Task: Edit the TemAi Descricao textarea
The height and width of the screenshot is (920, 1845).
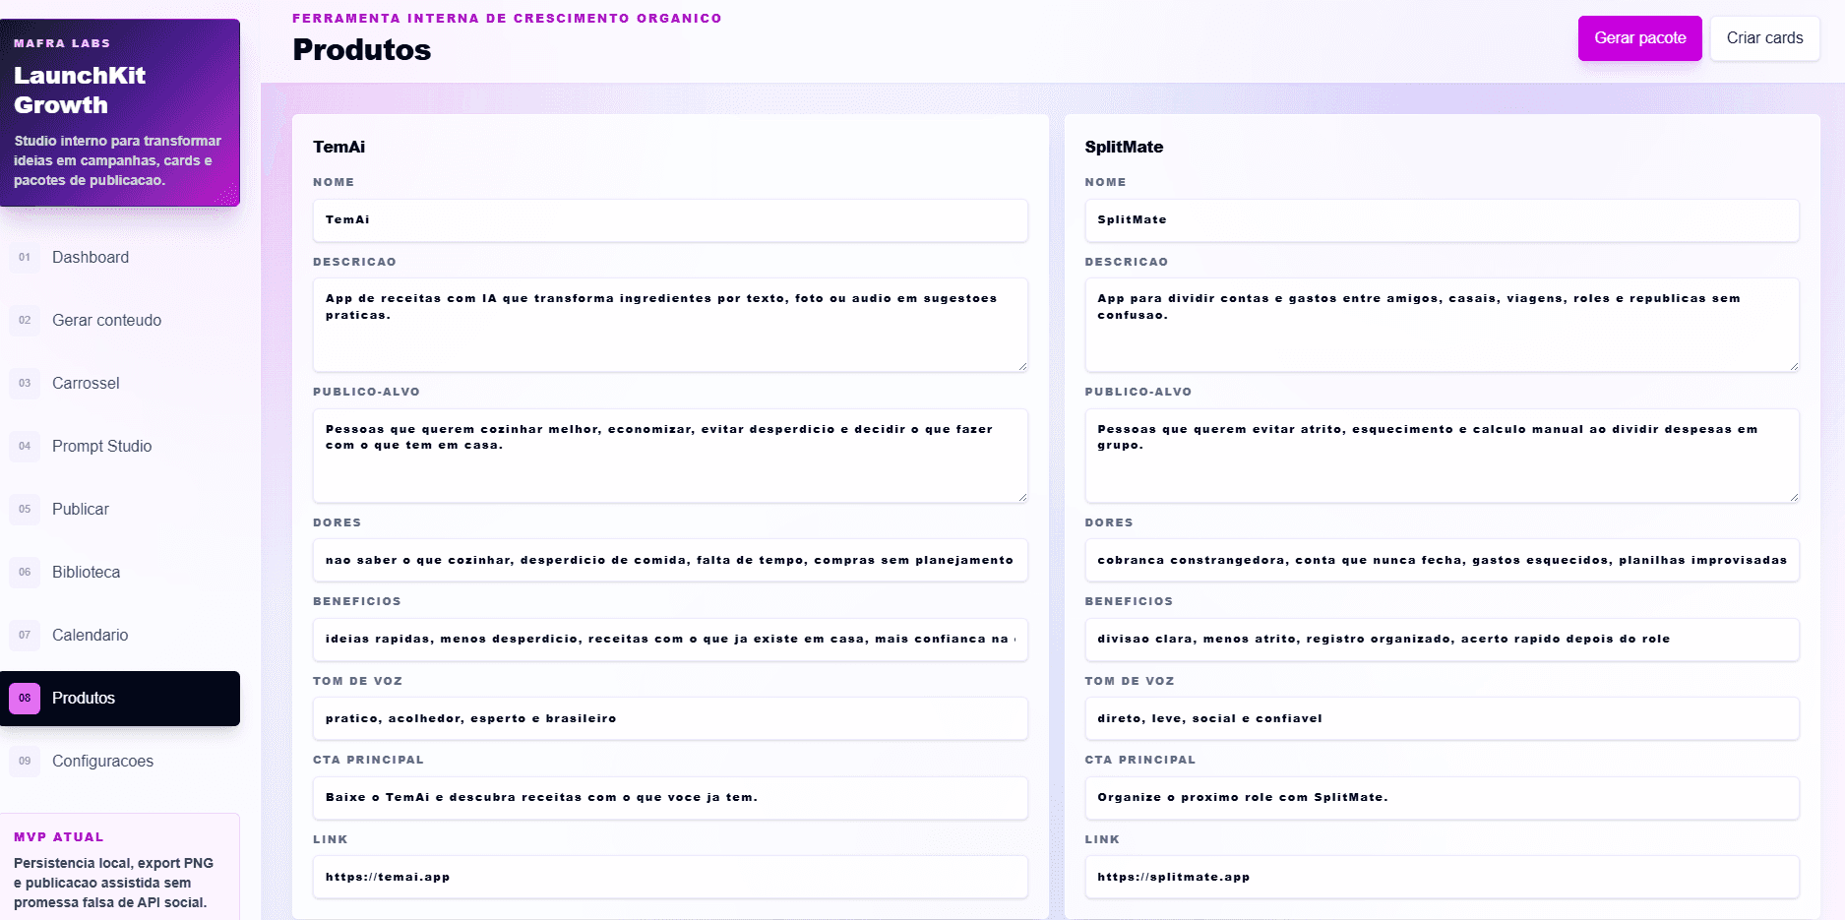Action: [x=670, y=325]
